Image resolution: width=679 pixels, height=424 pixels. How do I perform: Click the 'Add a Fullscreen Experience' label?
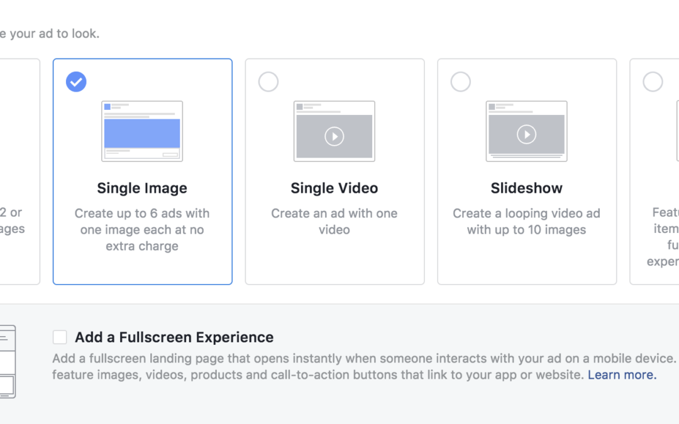click(174, 337)
